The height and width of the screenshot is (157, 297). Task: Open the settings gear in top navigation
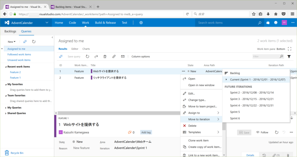tap(141, 23)
